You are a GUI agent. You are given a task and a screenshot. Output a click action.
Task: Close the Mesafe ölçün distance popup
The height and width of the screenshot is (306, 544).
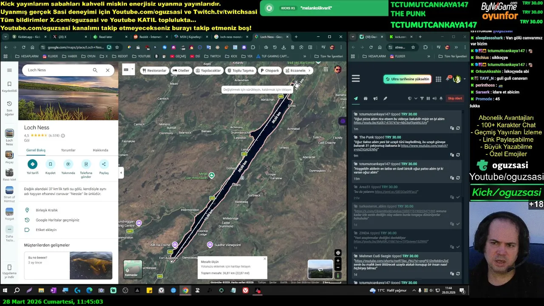coord(264,258)
